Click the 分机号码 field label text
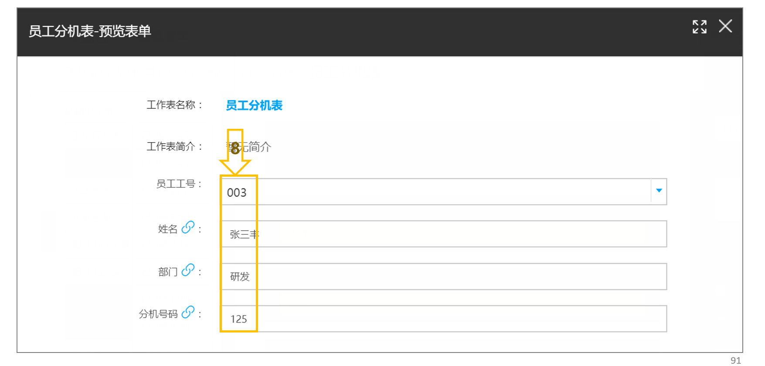765x366 pixels. click(158, 314)
